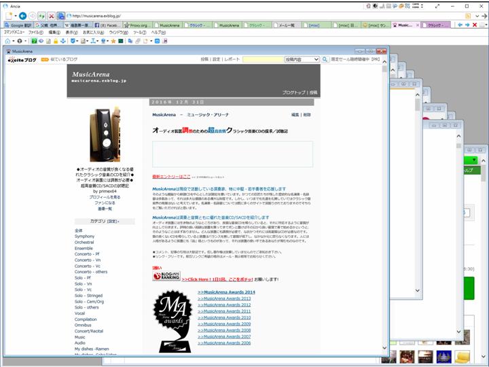The height and width of the screenshot is (367, 489).
Task: Click the blue anchor toolbar icon
Action: (x=62, y=41)
